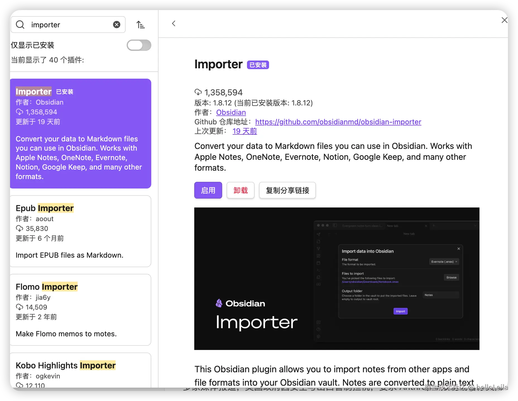Open the Obsidian author link
This screenshot has width=518, height=401.
pyautogui.click(x=231, y=112)
